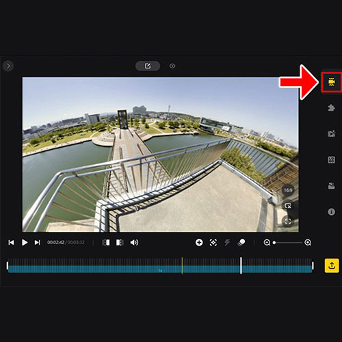Add a keyframe with plus icon
The image size is (342, 342).
tap(199, 242)
